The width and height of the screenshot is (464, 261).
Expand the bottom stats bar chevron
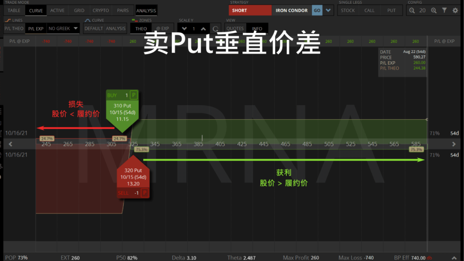pos(454,258)
